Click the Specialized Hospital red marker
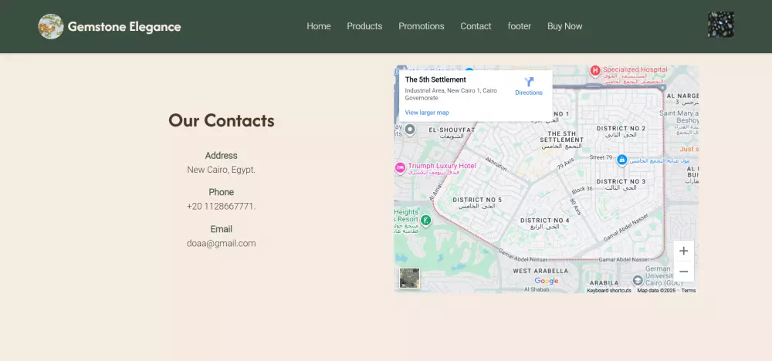 (595, 71)
